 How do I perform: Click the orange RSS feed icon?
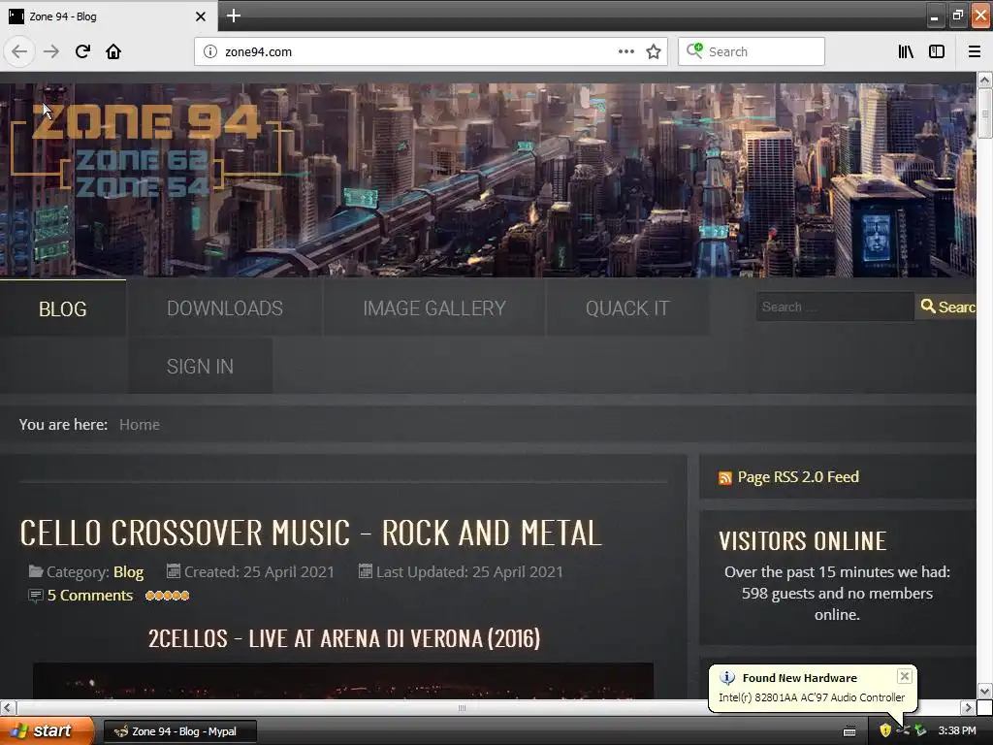[x=725, y=478]
